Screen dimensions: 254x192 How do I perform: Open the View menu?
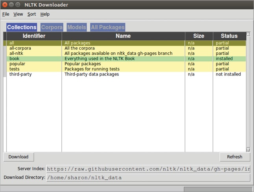click(x=18, y=14)
